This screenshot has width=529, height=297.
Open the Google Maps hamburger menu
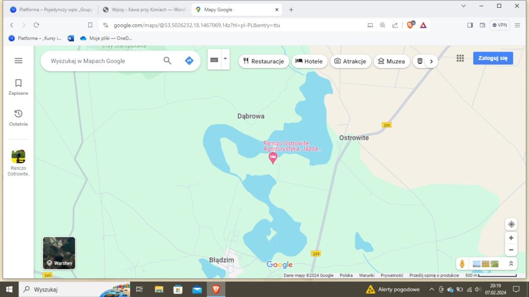click(x=19, y=61)
